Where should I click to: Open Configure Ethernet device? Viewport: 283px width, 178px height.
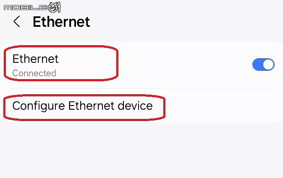pos(141,106)
